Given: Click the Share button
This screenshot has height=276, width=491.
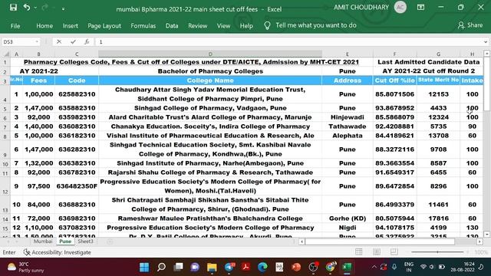Looking at the screenshot, I should [x=470, y=25].
